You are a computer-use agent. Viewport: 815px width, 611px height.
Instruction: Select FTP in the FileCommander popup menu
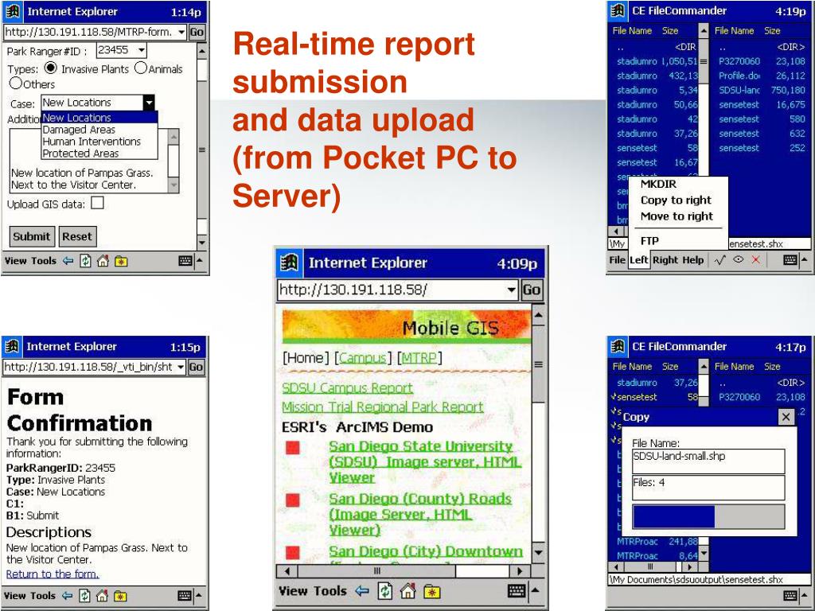(649, 240)
